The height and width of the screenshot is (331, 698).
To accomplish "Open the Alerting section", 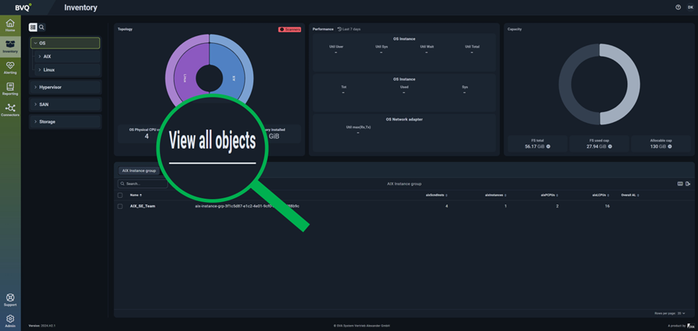I will (10, 68).
